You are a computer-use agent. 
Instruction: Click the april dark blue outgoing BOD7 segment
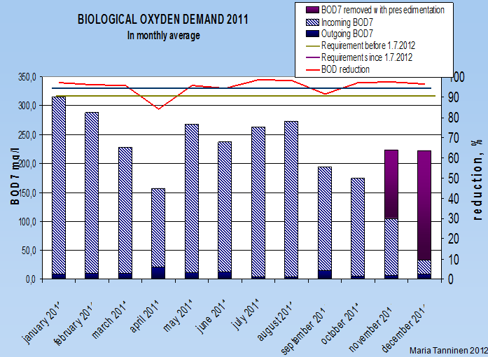point(158,273)
